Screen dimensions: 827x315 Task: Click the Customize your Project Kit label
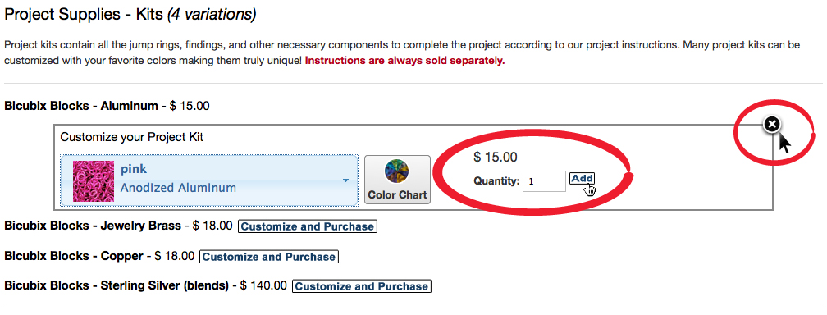(x=132, y=137)
